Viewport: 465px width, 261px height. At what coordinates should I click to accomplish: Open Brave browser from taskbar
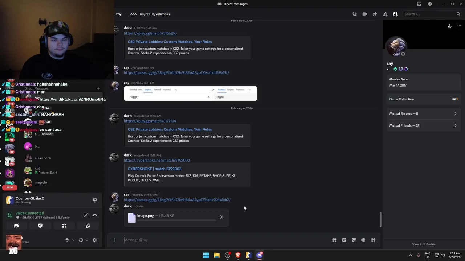tap(238, 255)
